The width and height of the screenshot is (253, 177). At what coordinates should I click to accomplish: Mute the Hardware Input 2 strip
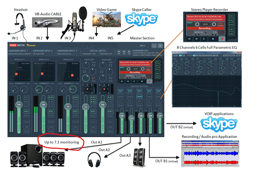(51, 131)
